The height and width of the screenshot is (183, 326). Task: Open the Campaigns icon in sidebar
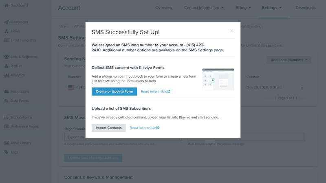pyautogui.click(x=6, y=22)
